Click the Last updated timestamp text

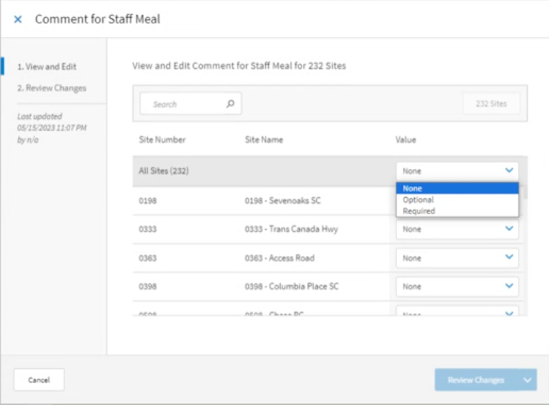coord(52,128)
